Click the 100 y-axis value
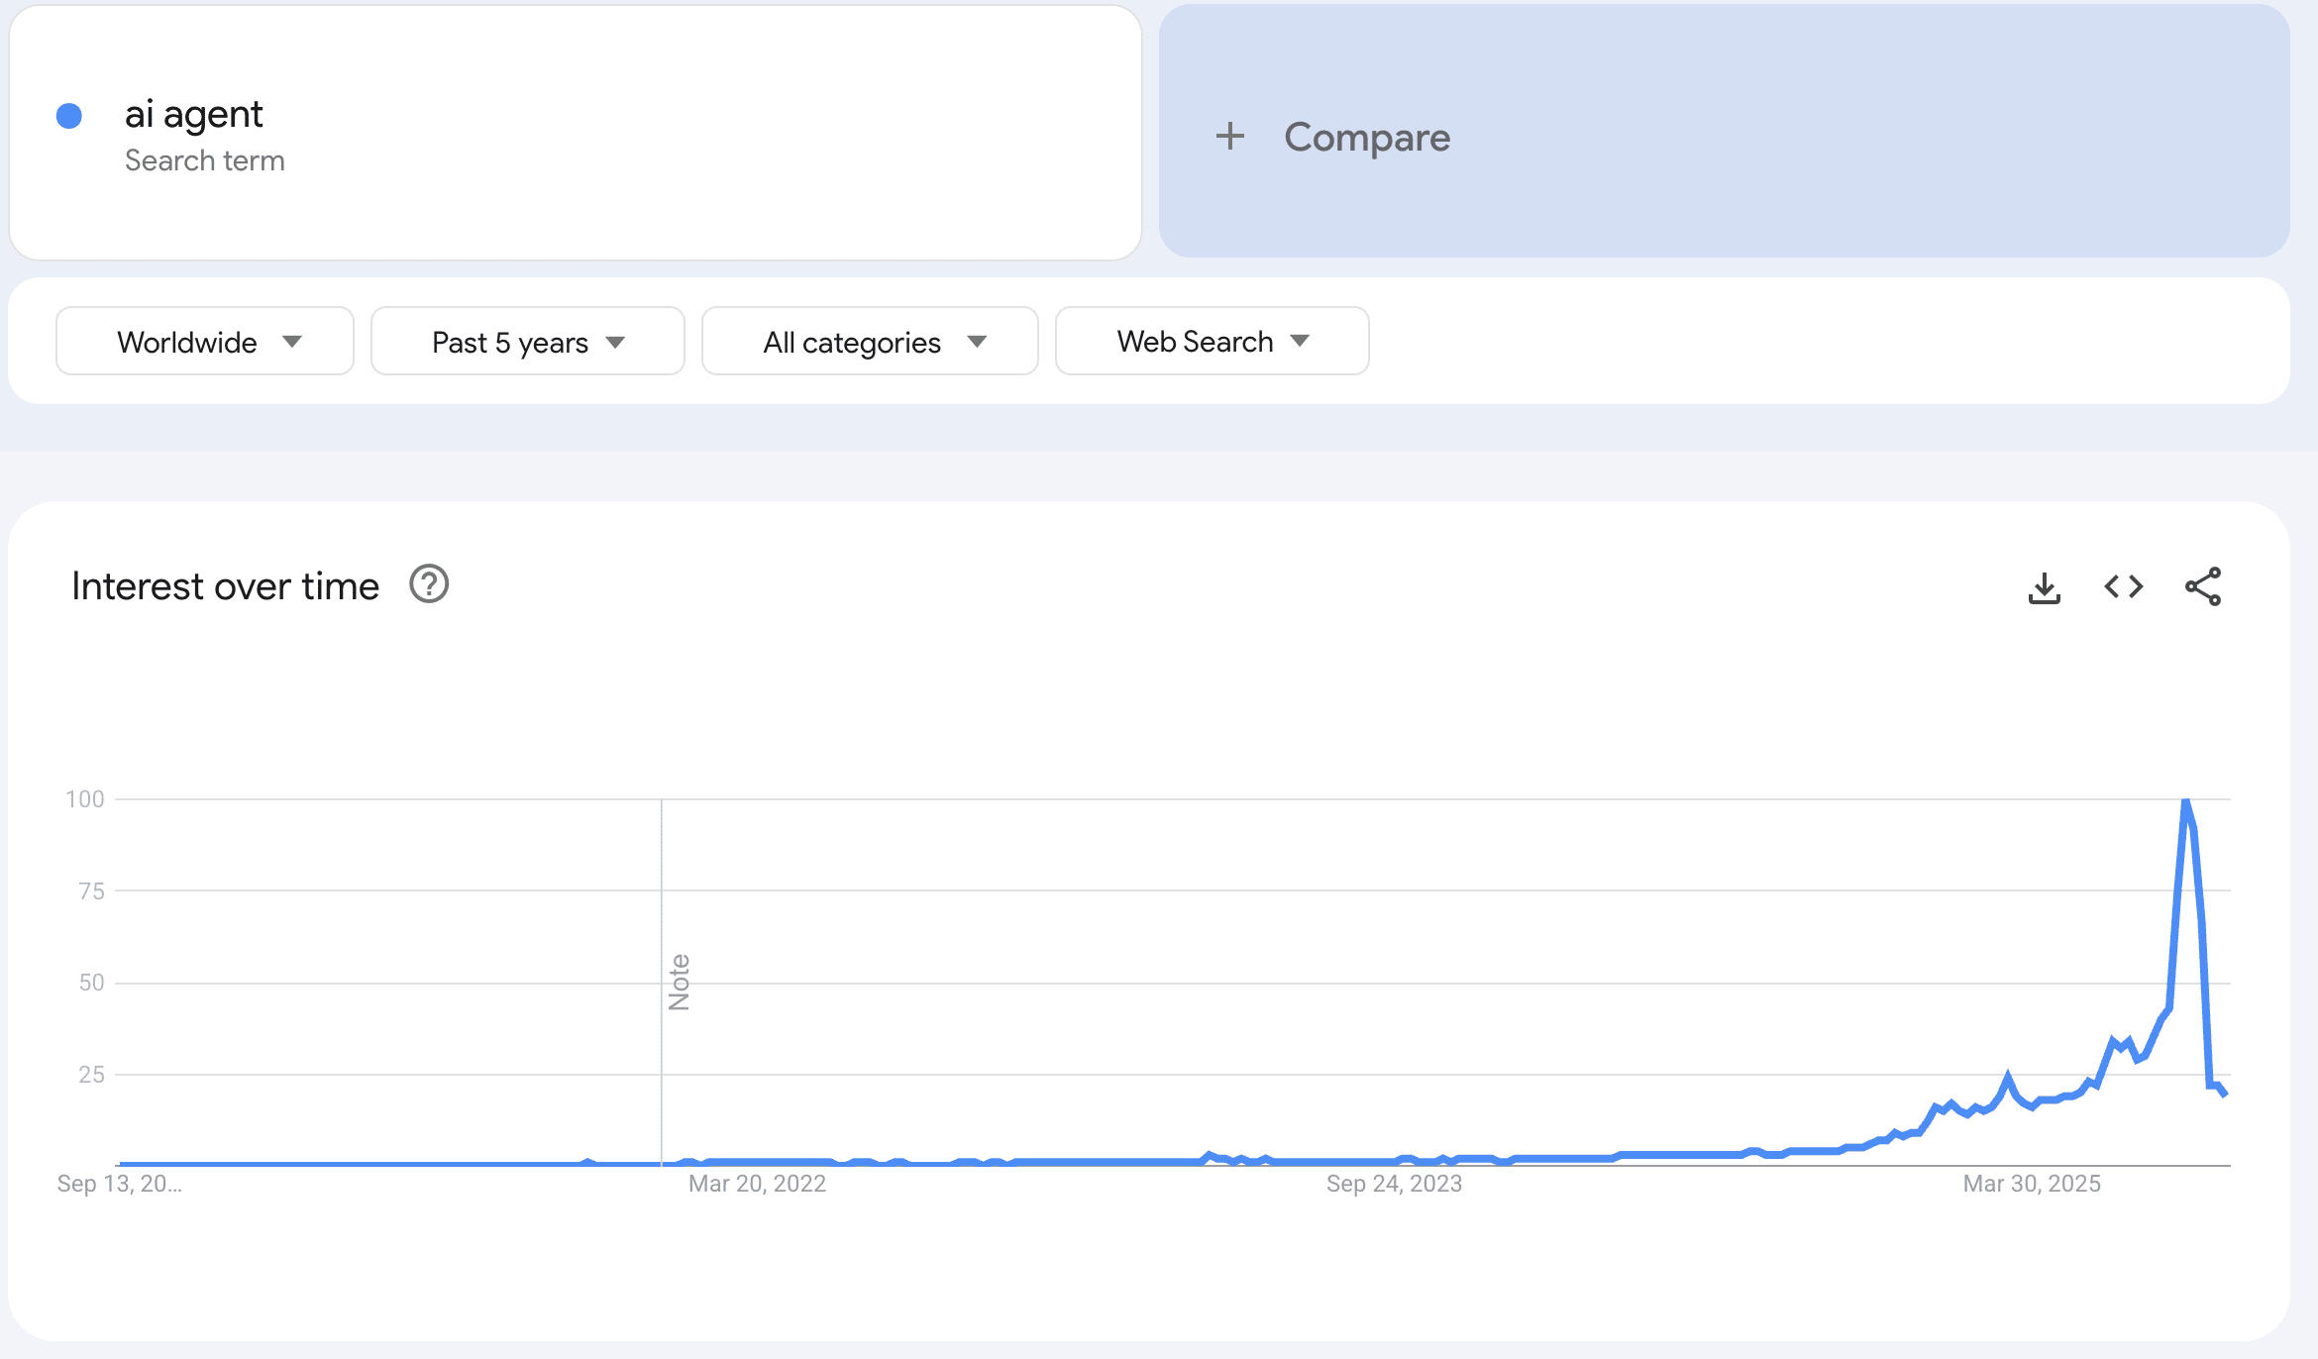2318x1359 pixels. point(85,799)
